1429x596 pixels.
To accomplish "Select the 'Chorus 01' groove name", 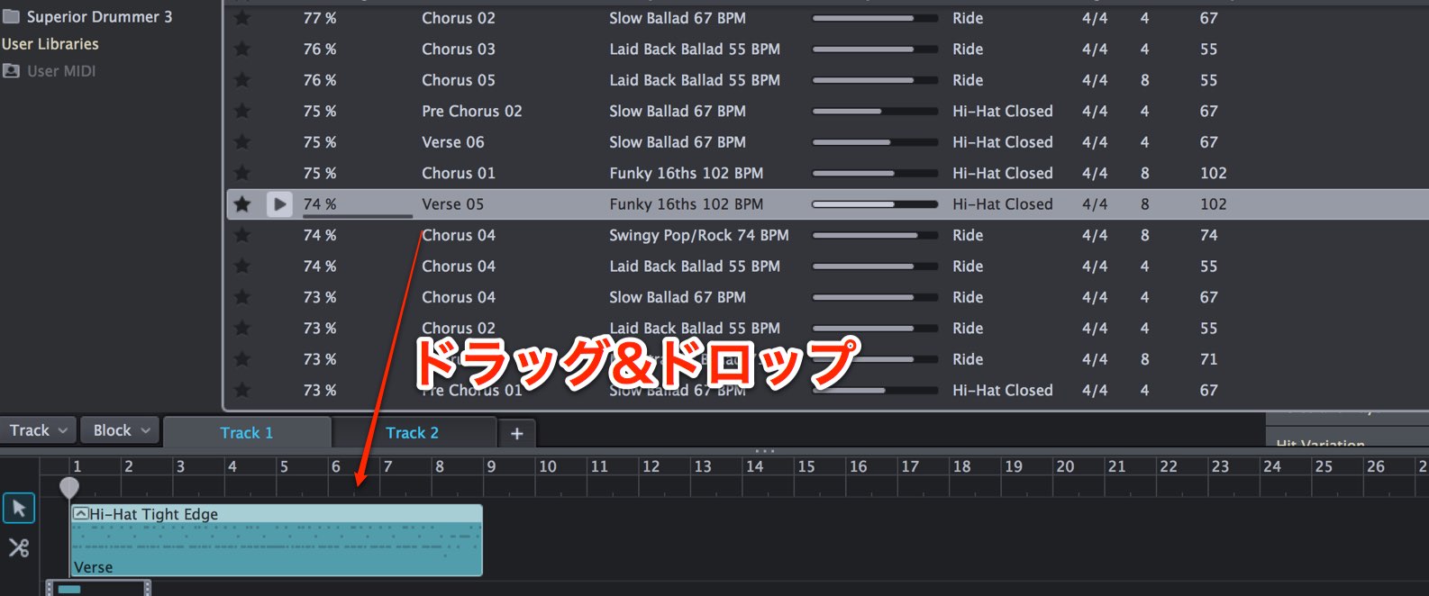I will [459, 173].
